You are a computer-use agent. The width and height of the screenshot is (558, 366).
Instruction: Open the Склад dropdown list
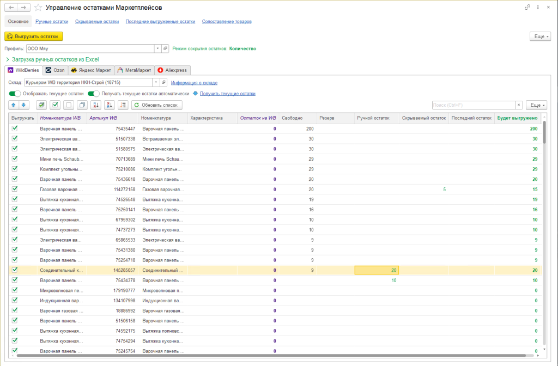[156, 83]
